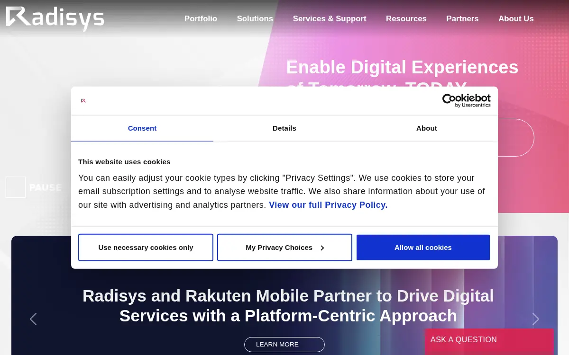The image size is (569, 355).
Task: Click the Learn More button
Action: point(284,345)
